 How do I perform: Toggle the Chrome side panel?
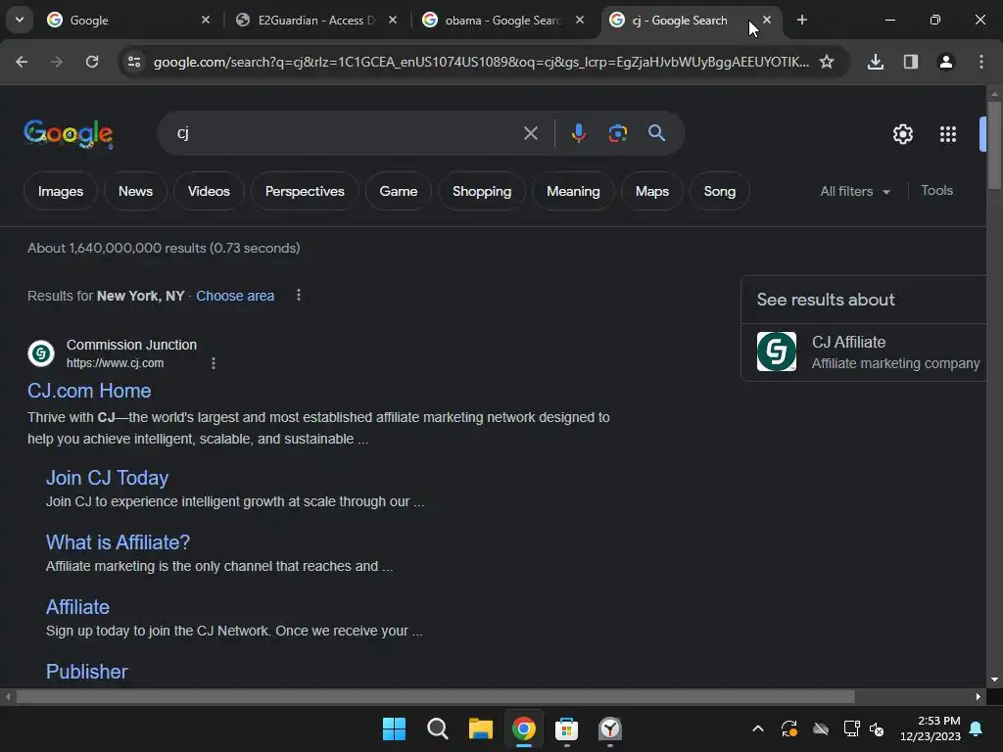point(910,62)
